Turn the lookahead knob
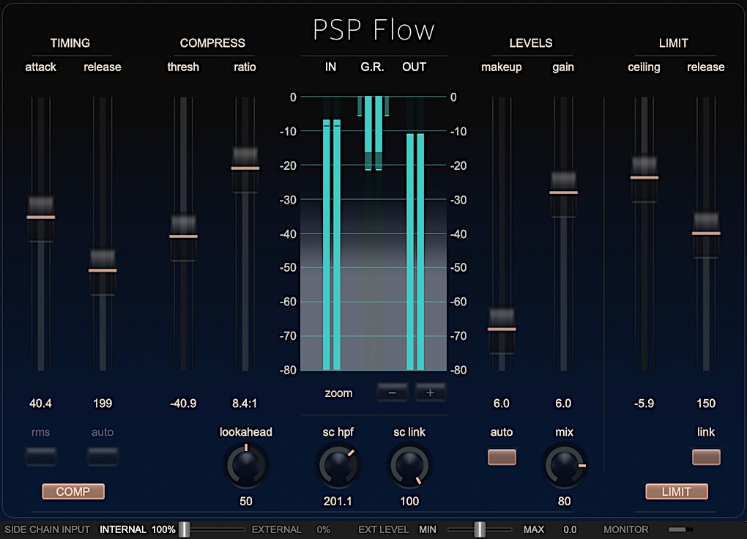The width and height of the screenshot is (747, 539). [x=246, y=466]
